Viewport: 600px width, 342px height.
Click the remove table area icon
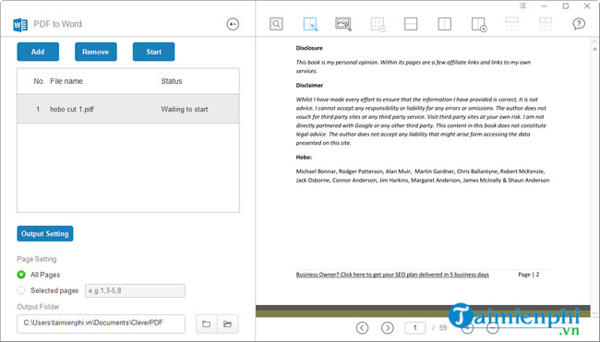[378, 24]
